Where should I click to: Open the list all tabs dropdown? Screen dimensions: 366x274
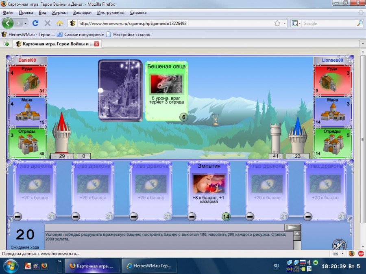[x=361, y=43]
